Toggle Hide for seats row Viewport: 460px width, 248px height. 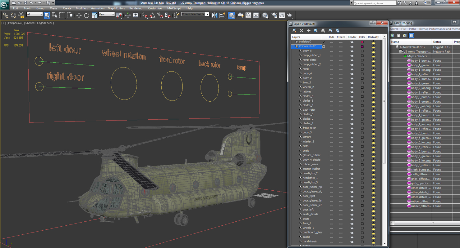332,151
